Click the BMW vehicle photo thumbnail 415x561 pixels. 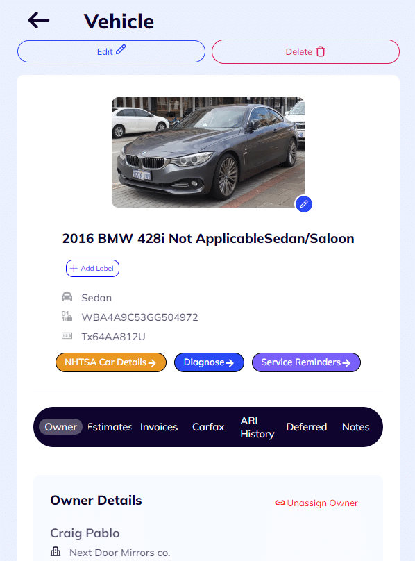pos(208,153)
